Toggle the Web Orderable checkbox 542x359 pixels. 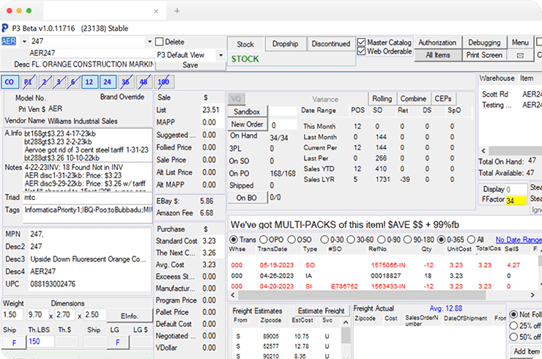pyautogui.click(x=361, y=51)
